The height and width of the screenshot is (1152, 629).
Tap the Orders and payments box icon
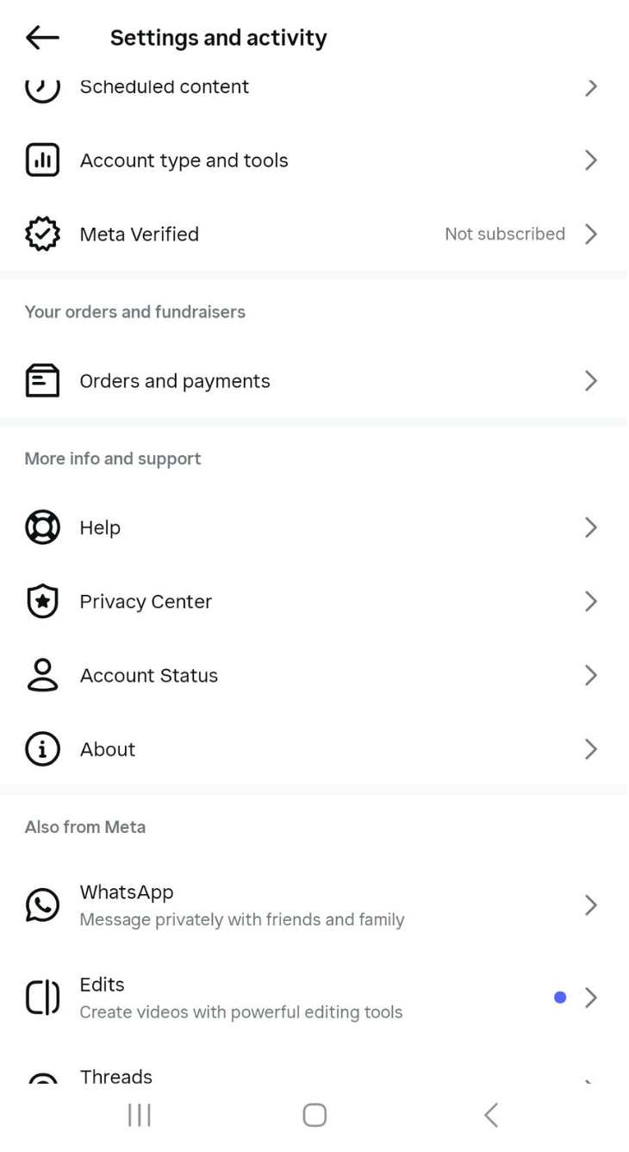click(42, 381)
